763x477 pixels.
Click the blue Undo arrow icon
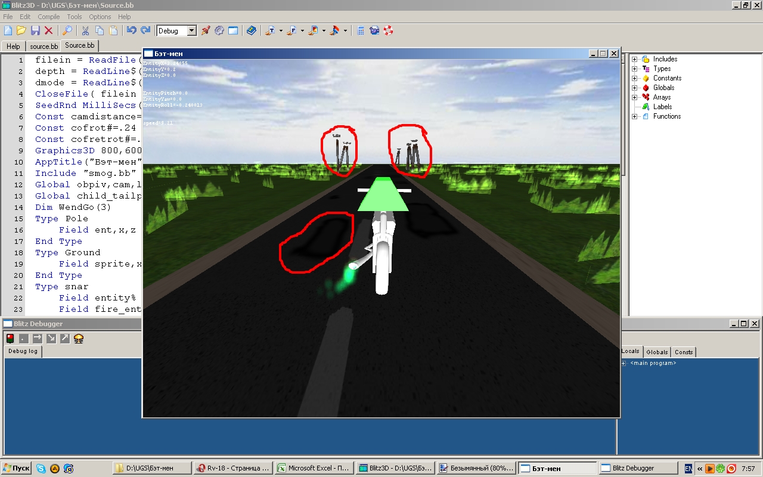pos(131,30)
